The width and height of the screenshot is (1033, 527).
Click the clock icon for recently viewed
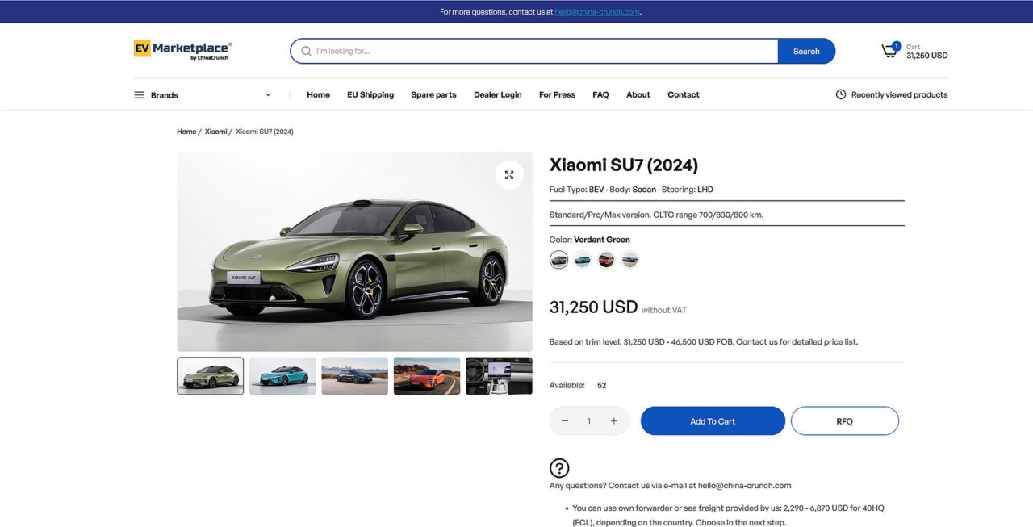[x=841, y=94]
